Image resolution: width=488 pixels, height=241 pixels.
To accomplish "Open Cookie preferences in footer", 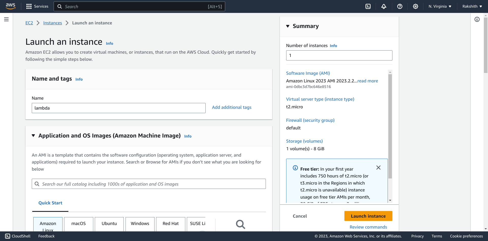I will click(x=466, y=236).
